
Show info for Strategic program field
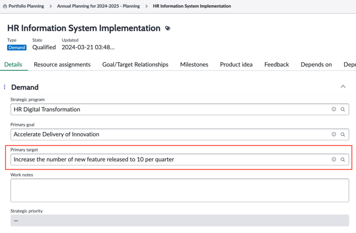334,109
